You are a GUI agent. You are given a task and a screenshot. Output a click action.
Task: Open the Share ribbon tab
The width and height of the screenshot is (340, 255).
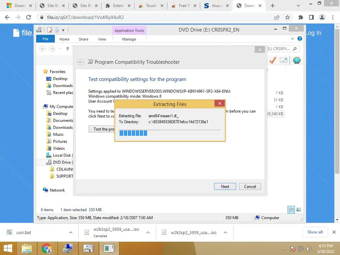pos(83,39)
